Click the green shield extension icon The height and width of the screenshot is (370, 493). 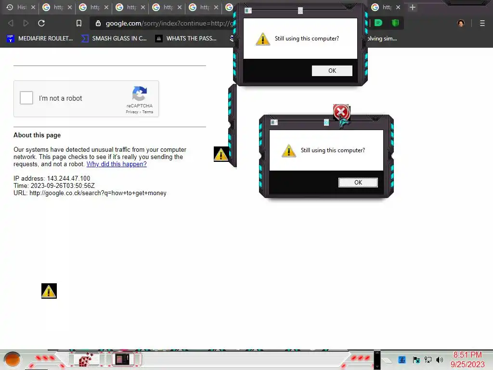coord(395,23)
